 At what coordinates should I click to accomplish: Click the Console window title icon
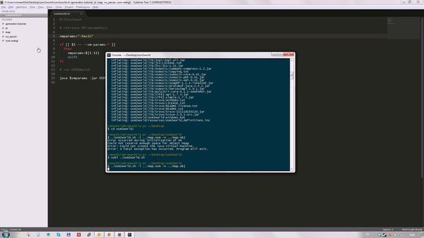[x=109, y=55]
